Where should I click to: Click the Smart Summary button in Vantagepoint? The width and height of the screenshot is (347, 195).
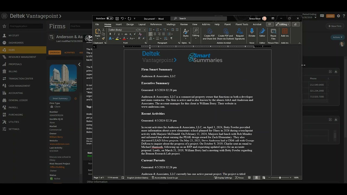coord(60,98)
